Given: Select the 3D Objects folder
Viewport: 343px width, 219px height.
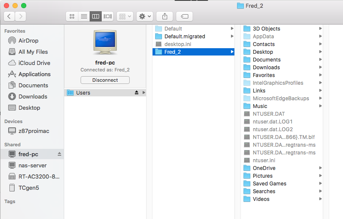Looking at the screenshot, I should tap(282, 28).
